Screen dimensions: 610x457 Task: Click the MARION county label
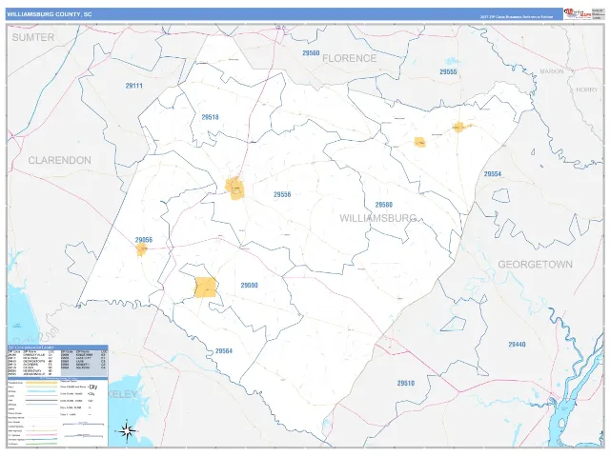click(552, 71)
